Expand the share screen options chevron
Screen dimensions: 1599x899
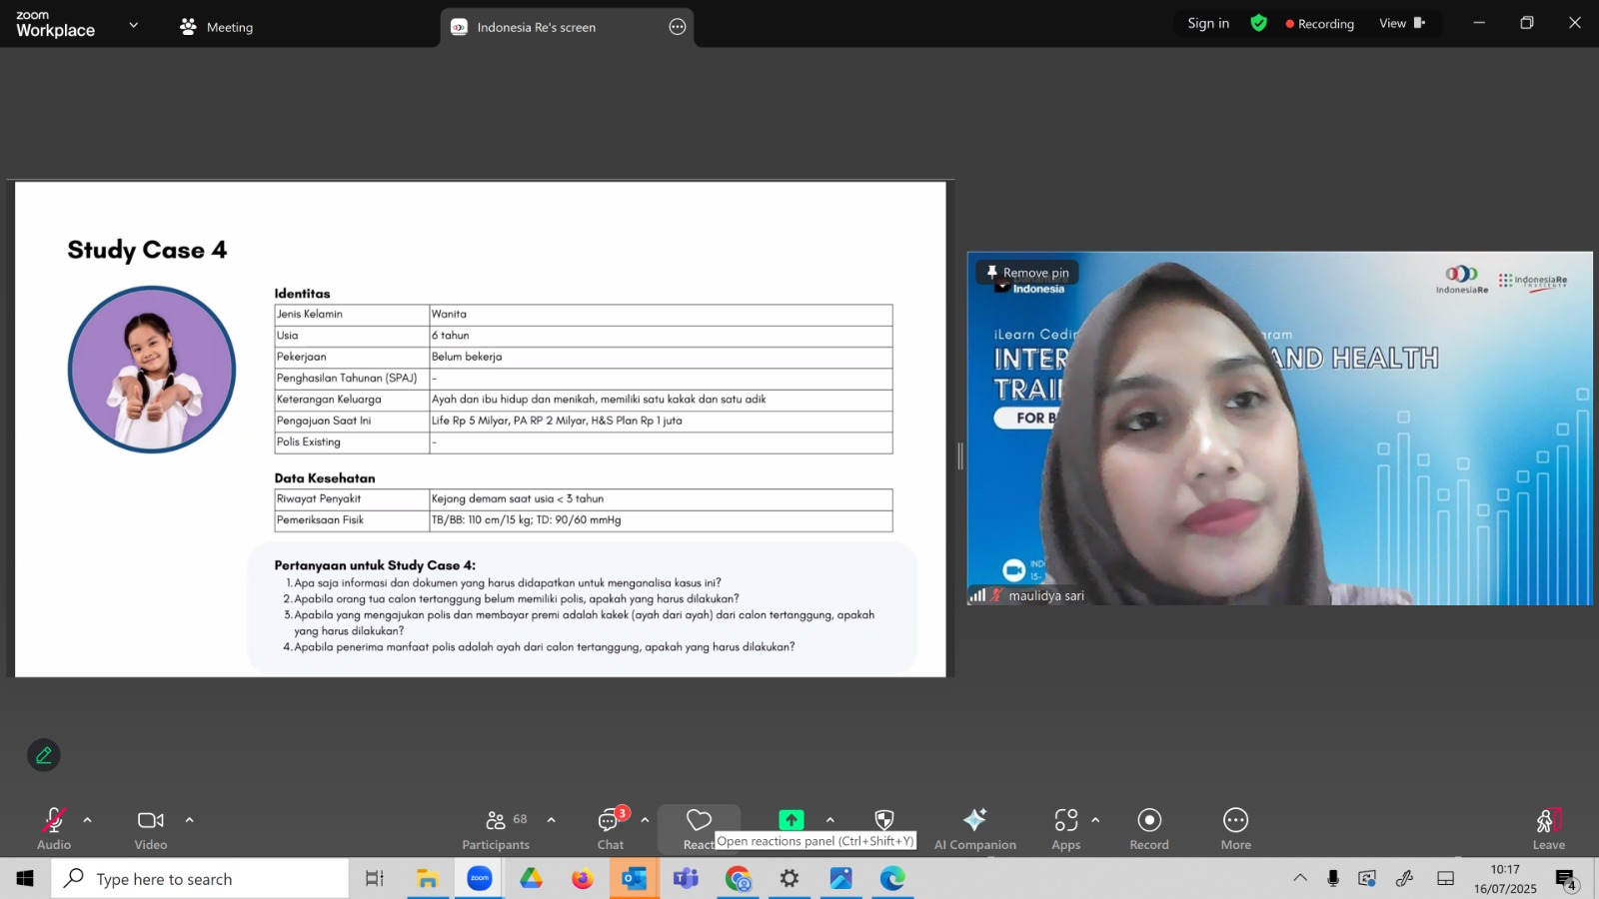(830, 820)
